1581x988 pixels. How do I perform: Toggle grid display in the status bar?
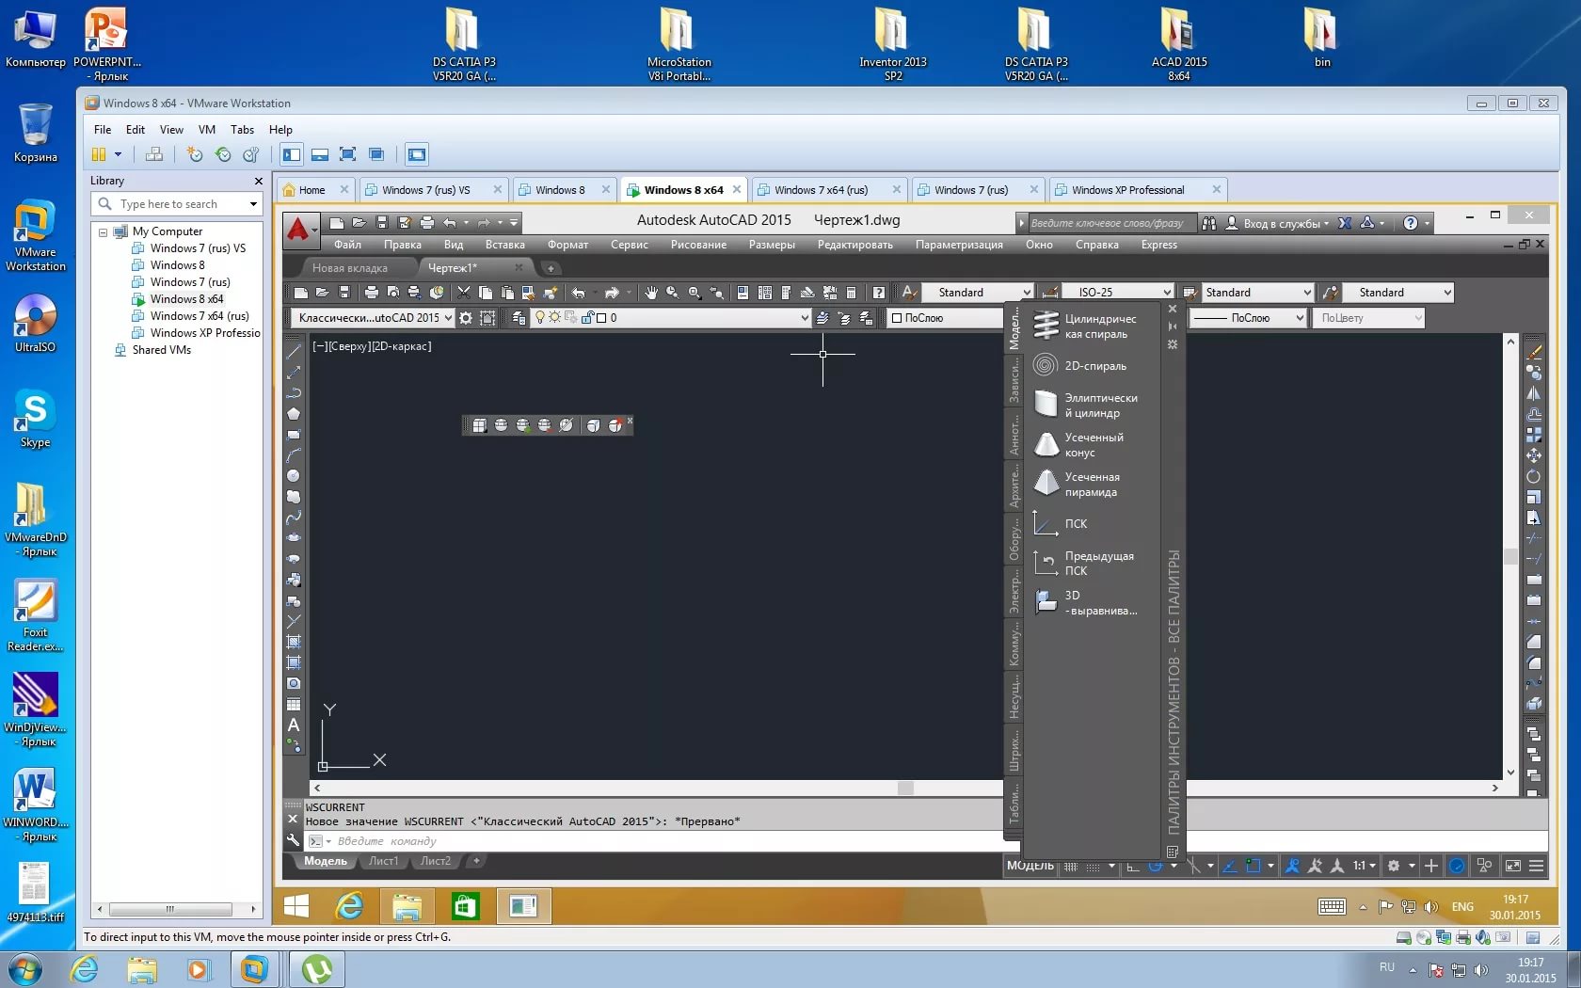(1092, 866)
